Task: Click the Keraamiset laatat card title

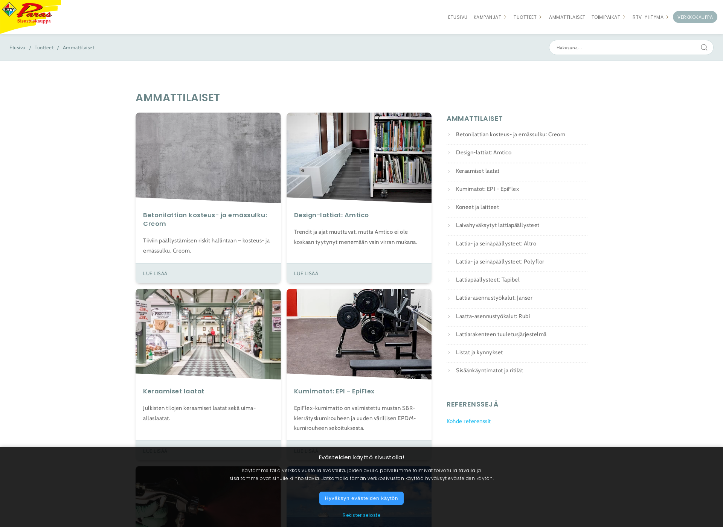Action: pyautogui.click(x=174, y=391)
